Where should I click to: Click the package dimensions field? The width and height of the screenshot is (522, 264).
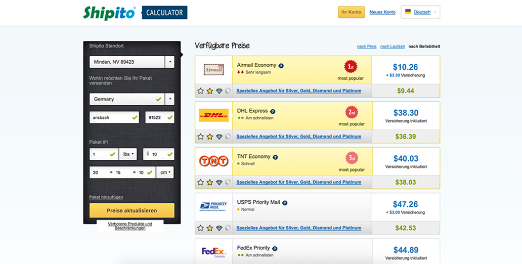click(x=122, y=172)
